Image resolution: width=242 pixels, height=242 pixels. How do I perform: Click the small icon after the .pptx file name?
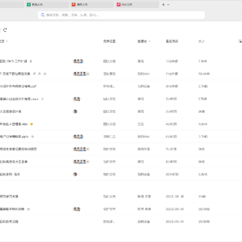tap(32, 136)
